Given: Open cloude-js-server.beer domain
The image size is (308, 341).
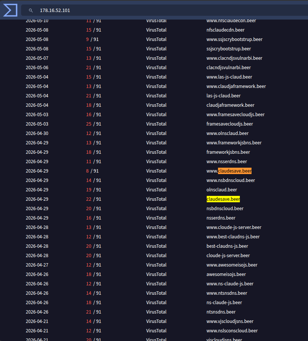Looking at the screenshot, I should point(228,255).
